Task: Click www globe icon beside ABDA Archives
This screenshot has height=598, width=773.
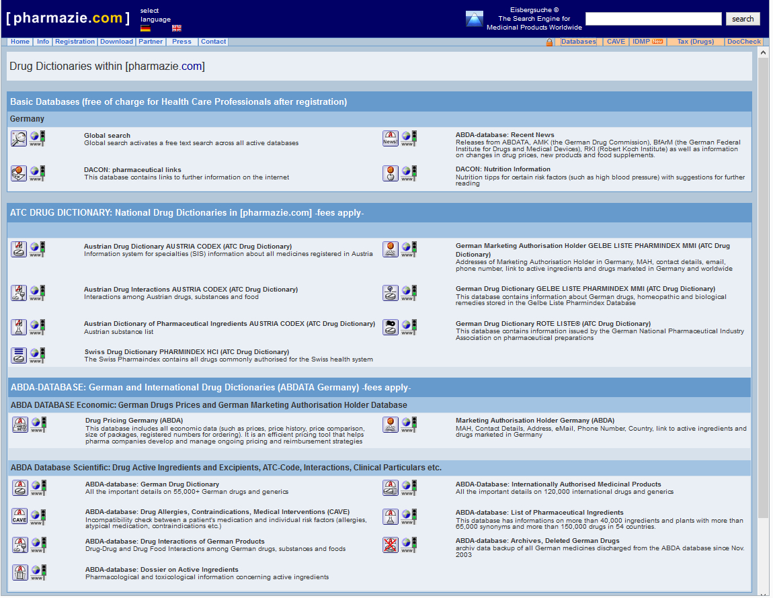Action: tap(409, 544)
